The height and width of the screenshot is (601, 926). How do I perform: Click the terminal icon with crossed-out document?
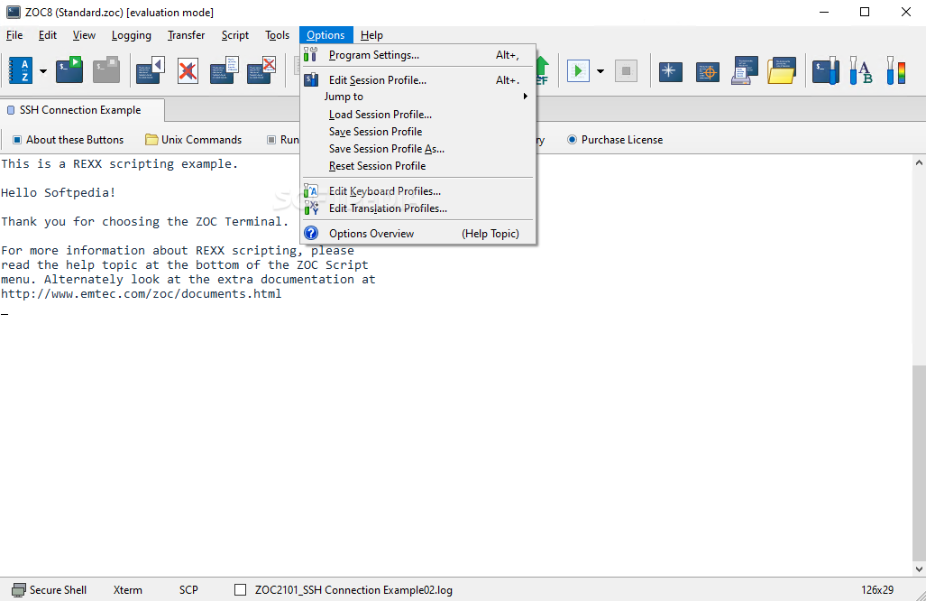coord(261,70)
